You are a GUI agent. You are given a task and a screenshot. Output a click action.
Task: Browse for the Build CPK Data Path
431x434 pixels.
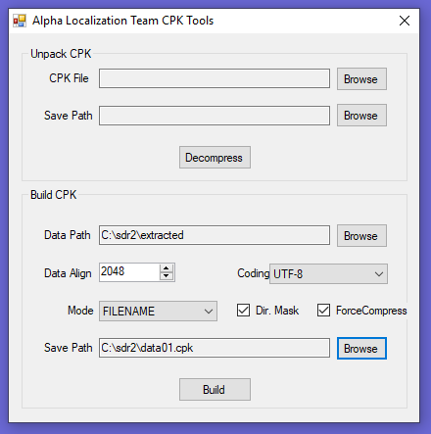pyautogui.click(x=361, y=235)
